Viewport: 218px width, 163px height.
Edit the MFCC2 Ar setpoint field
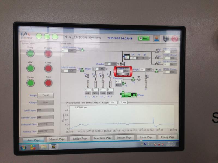166,72
